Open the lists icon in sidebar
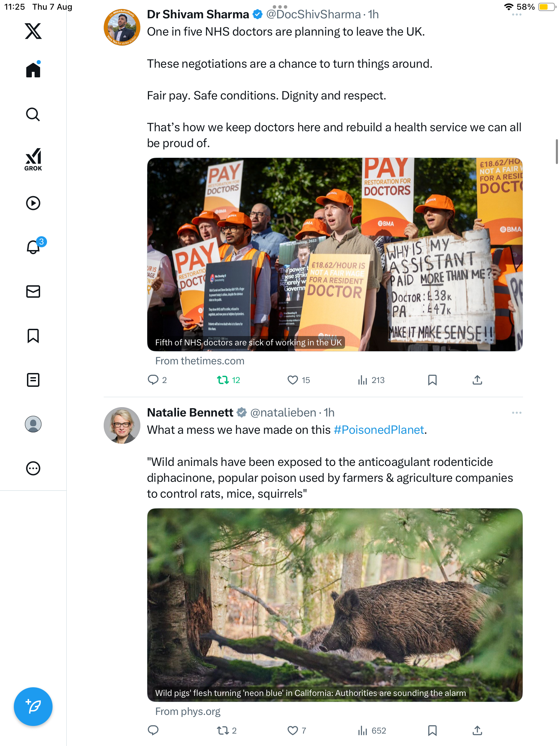The height and width of the screenshot is (746, 560). click(x=33, y=380)
